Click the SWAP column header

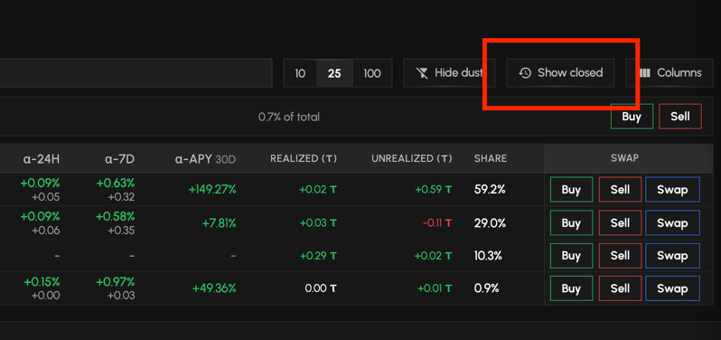point(624,158)
